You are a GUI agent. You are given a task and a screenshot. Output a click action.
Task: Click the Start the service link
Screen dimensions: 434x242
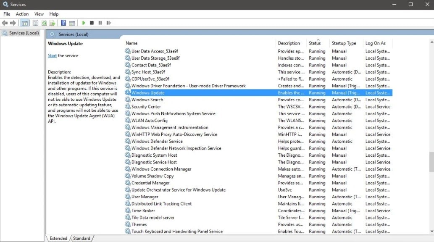[52, 55]
